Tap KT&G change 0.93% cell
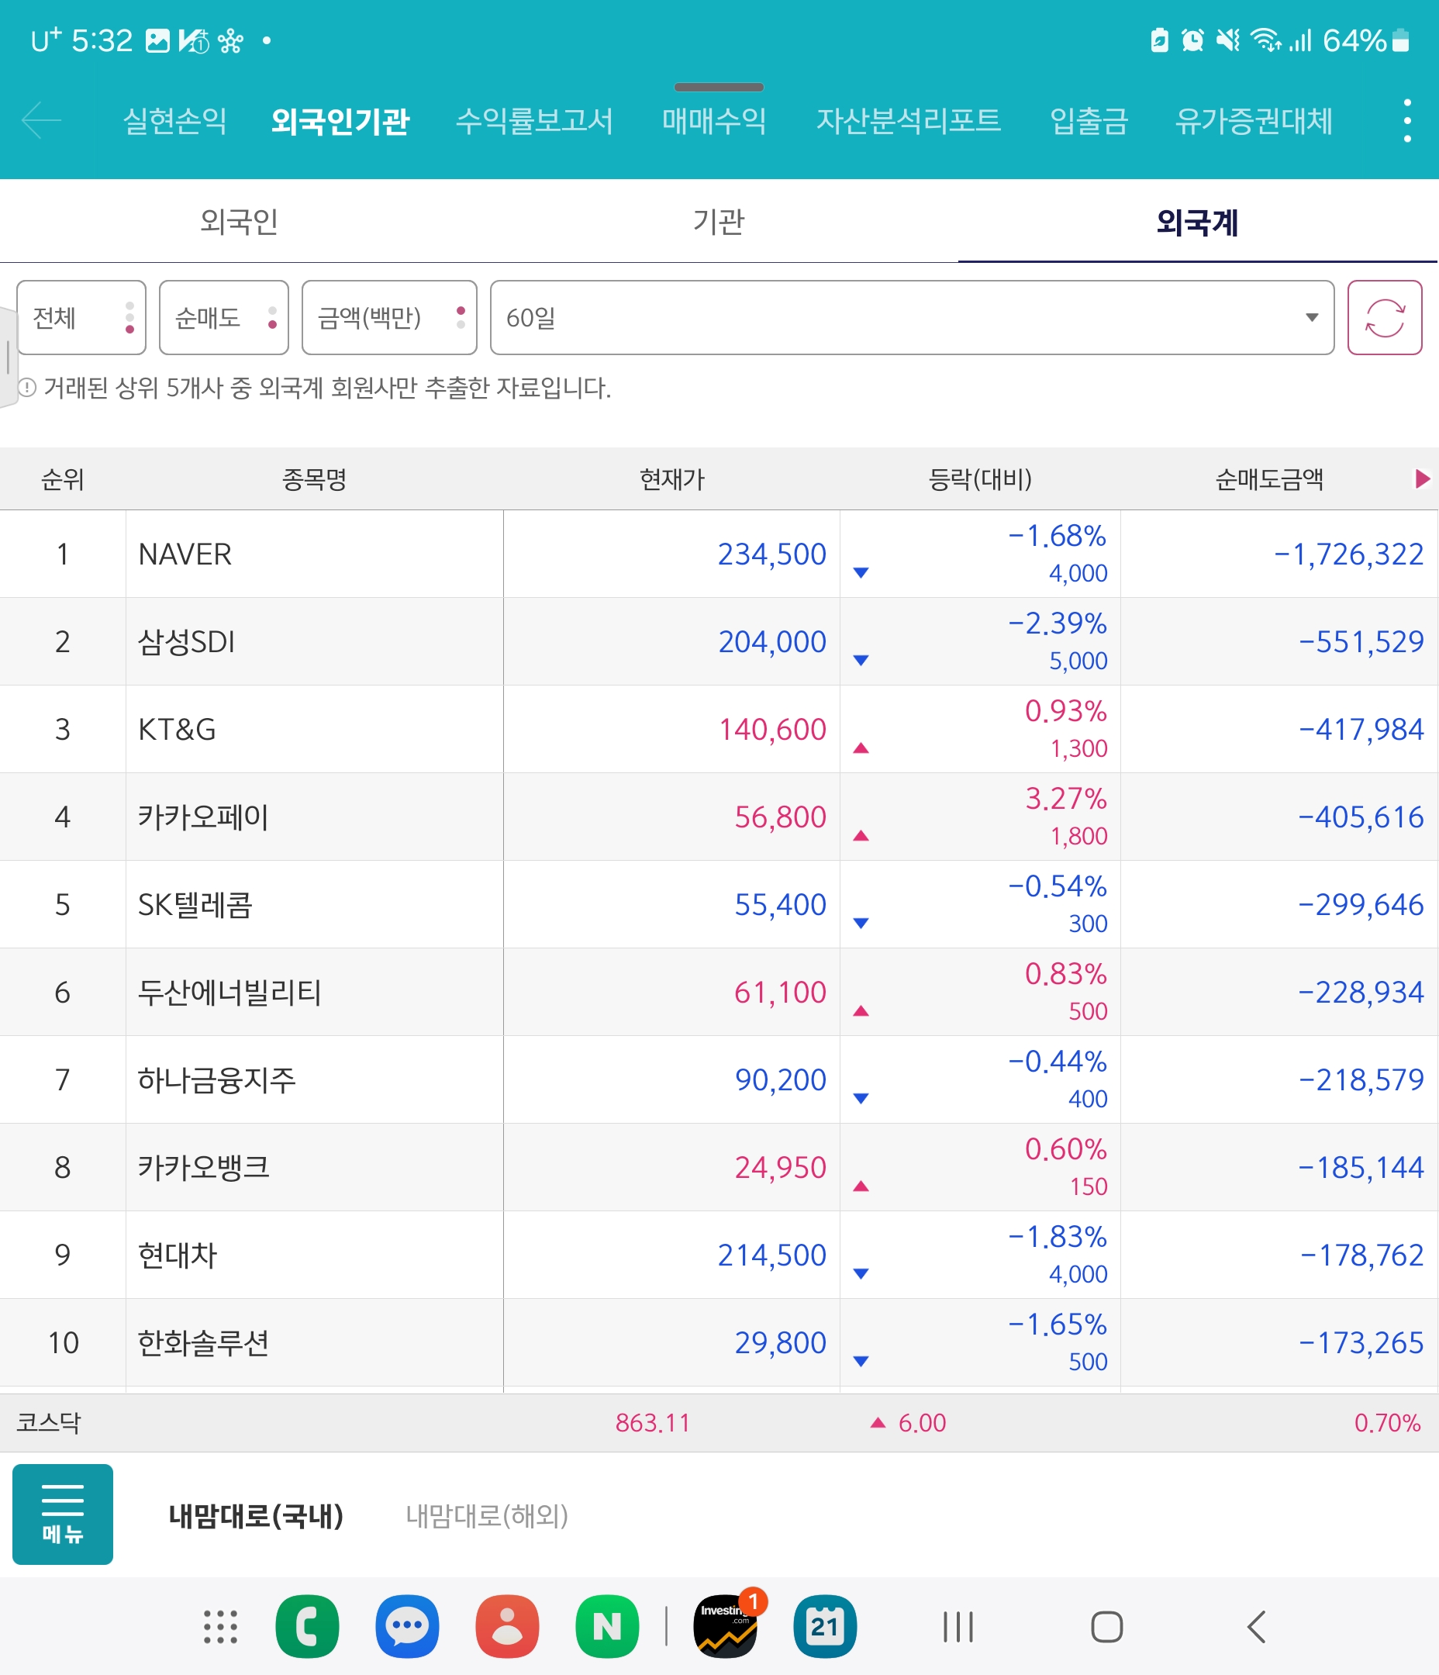The image size is (1439, 1675). point(1065,711)
